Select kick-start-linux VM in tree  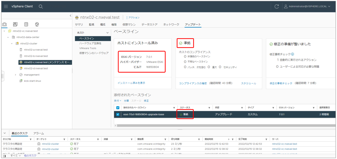[33, 81]
